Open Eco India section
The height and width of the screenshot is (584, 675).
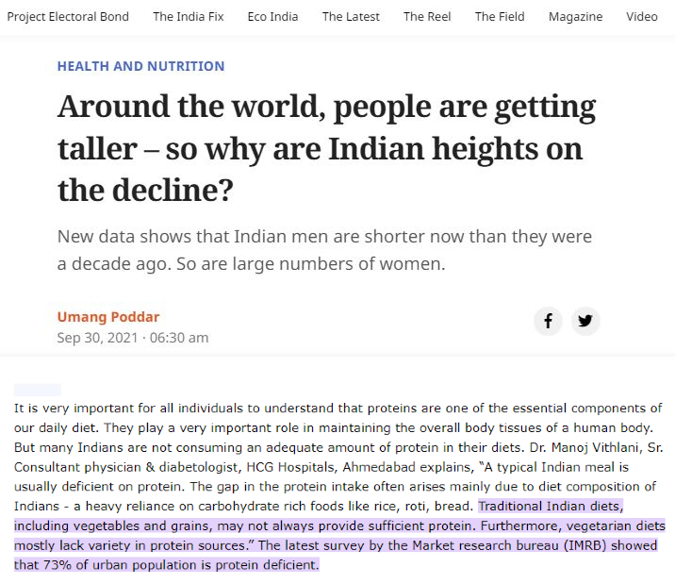tap(273, 17)
